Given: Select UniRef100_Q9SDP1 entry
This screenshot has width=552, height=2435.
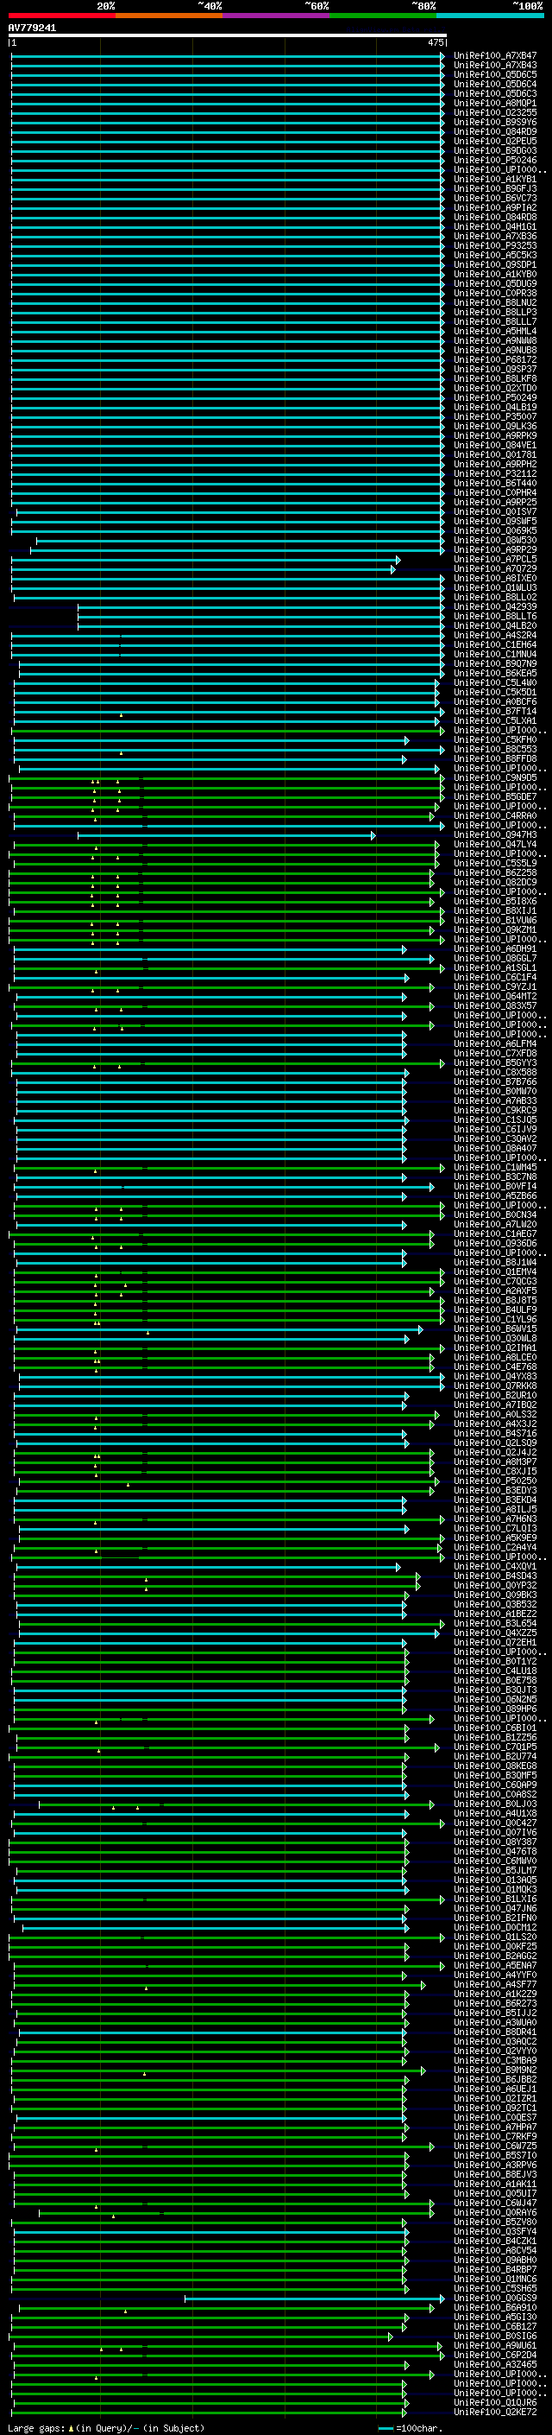Looking at the screenshot, I should [495, 264].
